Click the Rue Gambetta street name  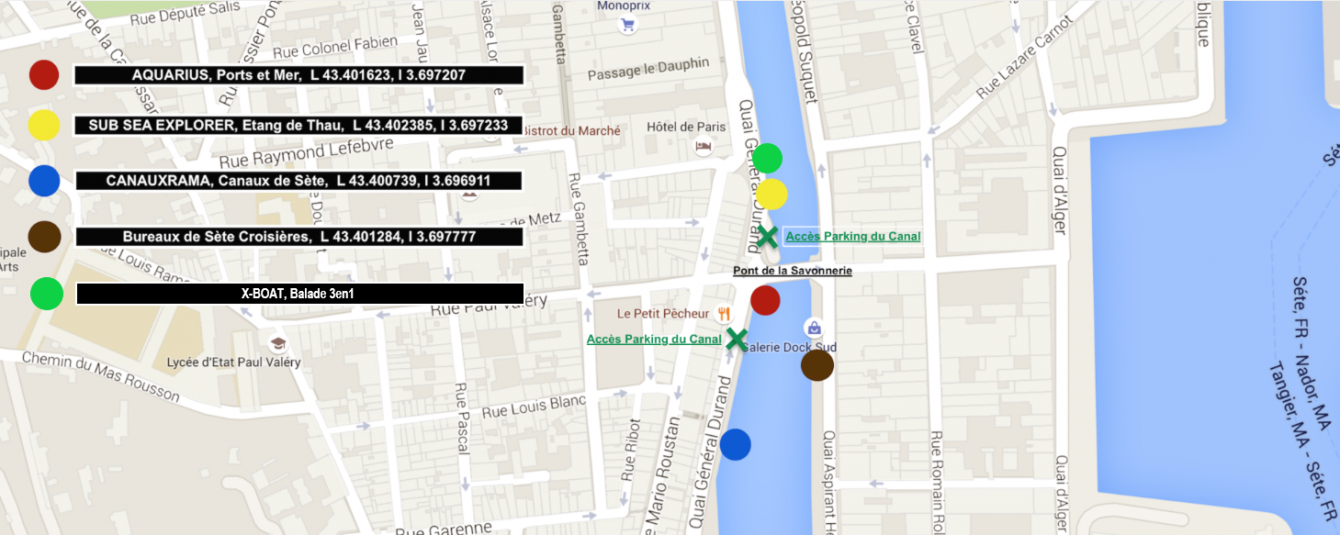point(578,220)
